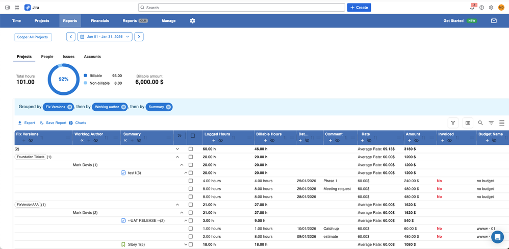The height and width of the screenshot is (249, 509).
Task: Click the plus icon under Amount column
Action: pyautogui.click(x=410, y=140)
